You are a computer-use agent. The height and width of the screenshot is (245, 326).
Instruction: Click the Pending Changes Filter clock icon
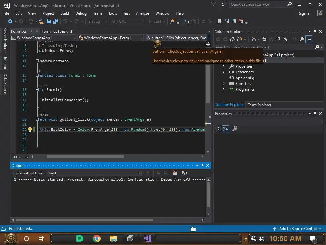click(254, 39)
